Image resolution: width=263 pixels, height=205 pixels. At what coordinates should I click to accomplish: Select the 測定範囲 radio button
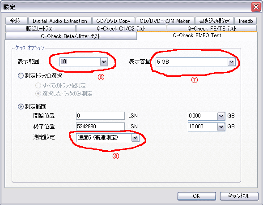[x=21, y=106]
